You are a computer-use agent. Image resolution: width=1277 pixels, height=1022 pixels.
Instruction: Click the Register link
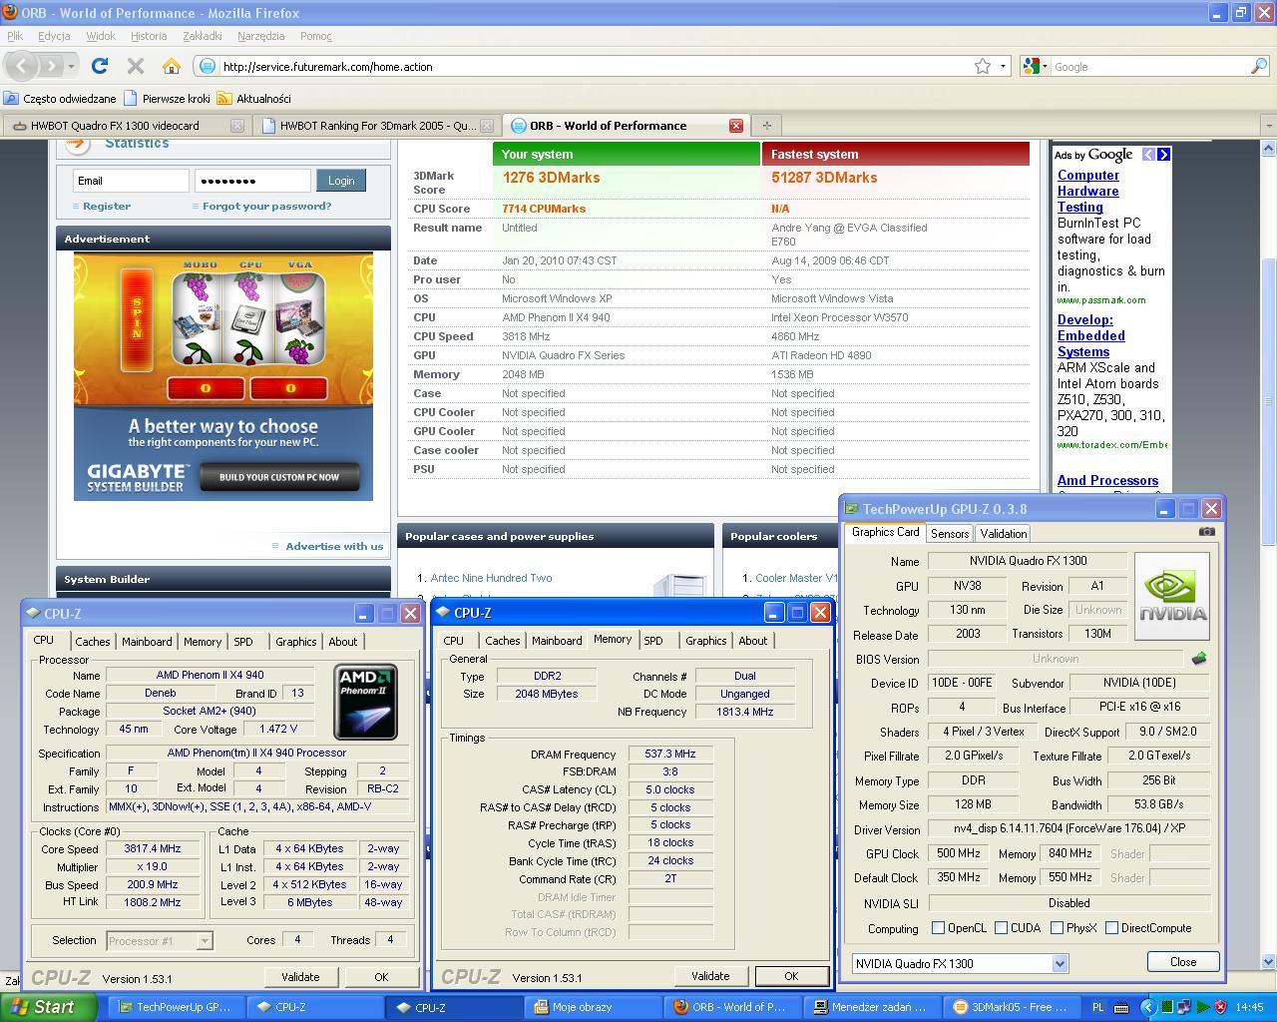click(107, 206)
